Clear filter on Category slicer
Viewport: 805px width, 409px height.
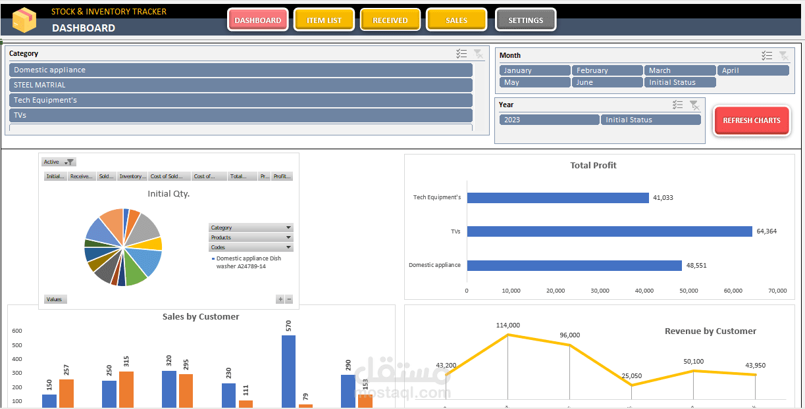479,54
